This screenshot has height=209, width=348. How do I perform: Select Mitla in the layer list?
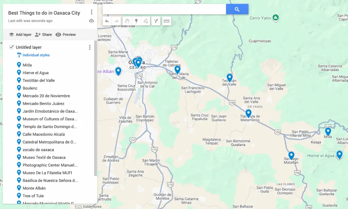pyautogui.click(x=27, y=65)
